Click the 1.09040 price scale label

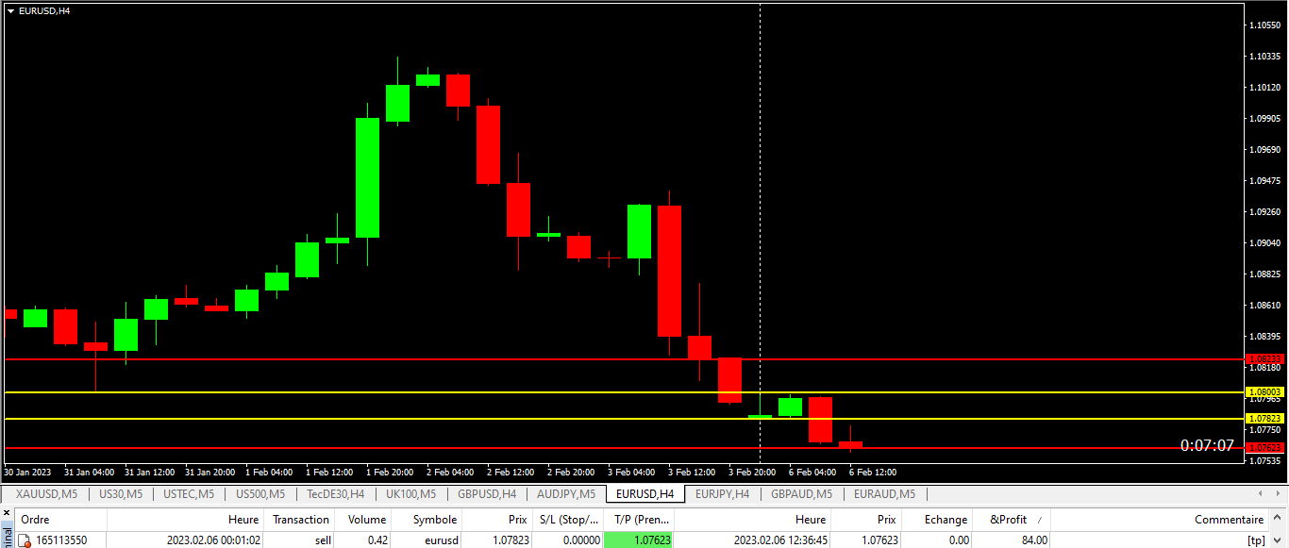point(1264,242)
